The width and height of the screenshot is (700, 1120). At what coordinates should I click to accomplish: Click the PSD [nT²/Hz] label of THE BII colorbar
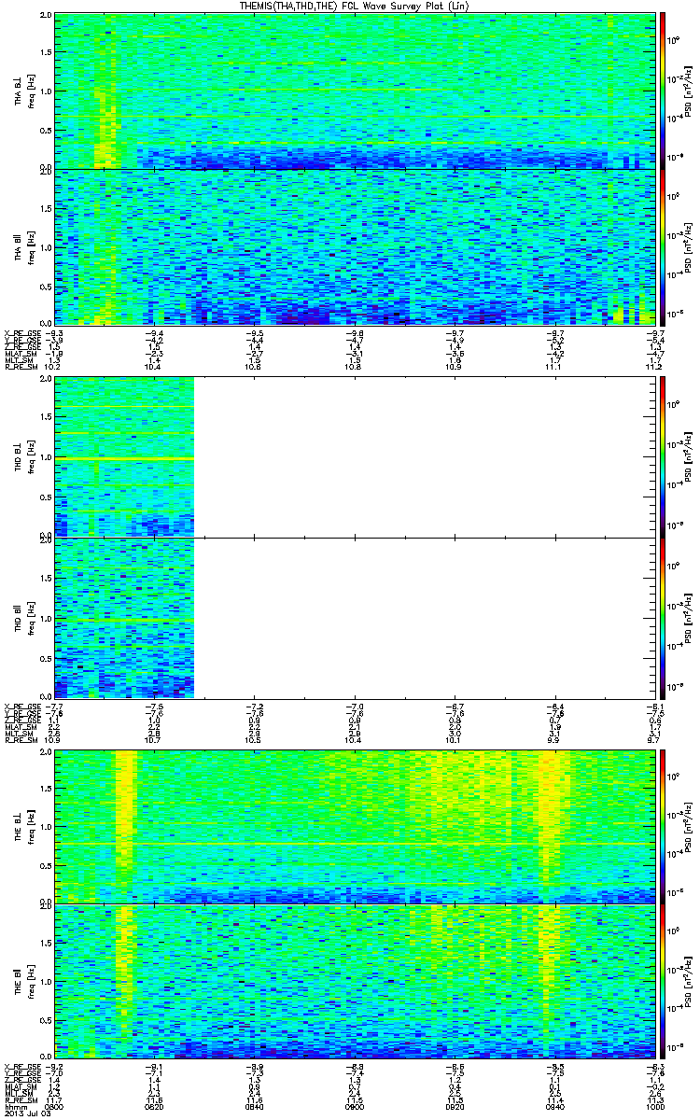[689, 982]
